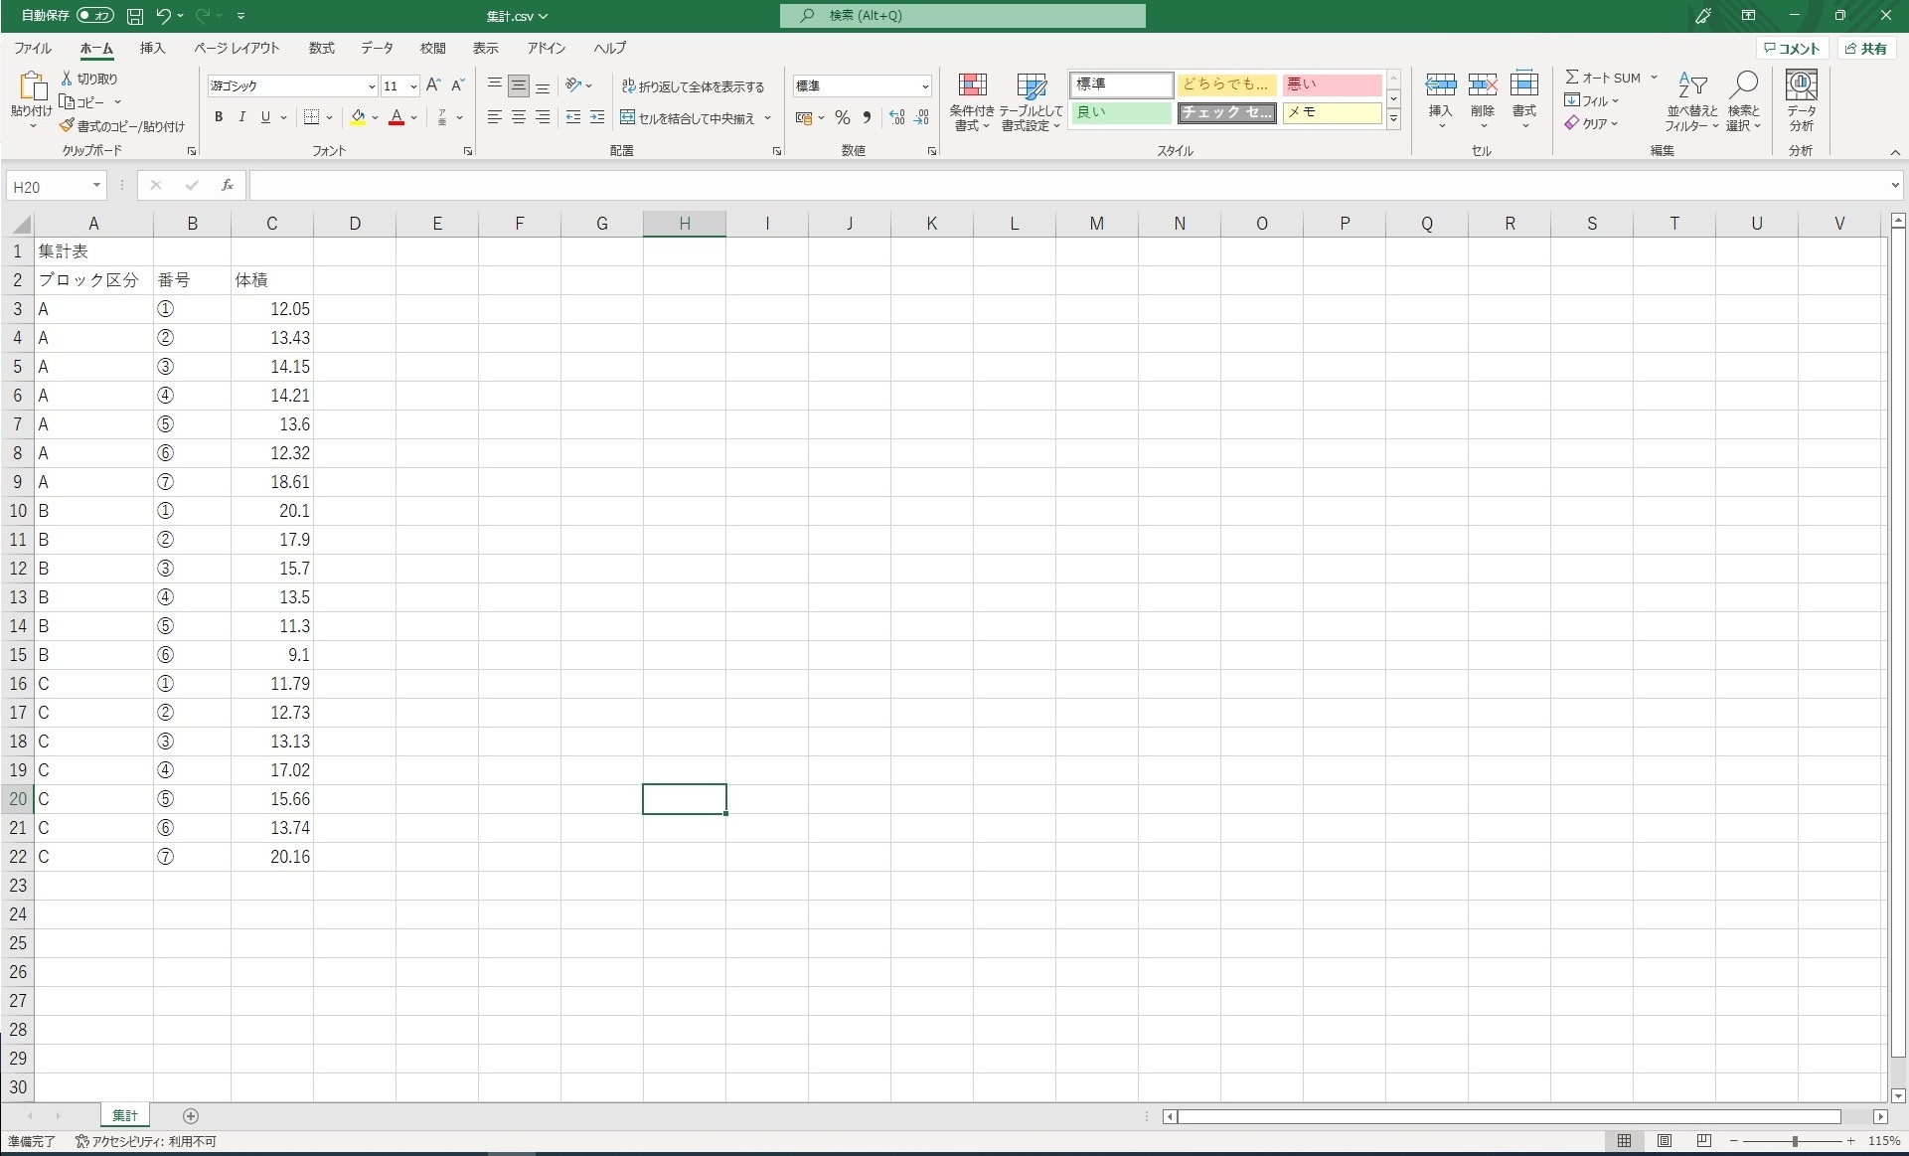Click the Format cells icon
Viewport: 1909px width, 1156px height.
click(x=1524, y=86)
